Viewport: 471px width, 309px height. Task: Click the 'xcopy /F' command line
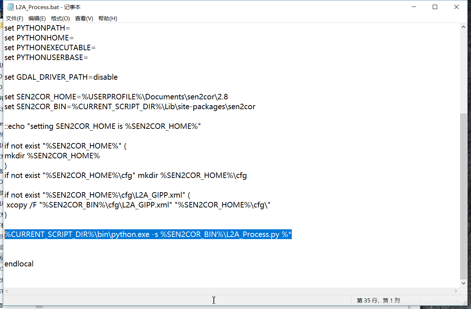point(138,205)
